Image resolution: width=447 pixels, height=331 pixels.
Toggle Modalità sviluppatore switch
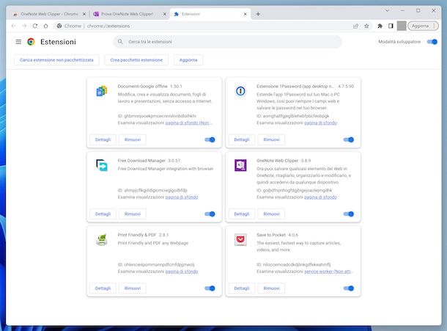pos(432,42)
